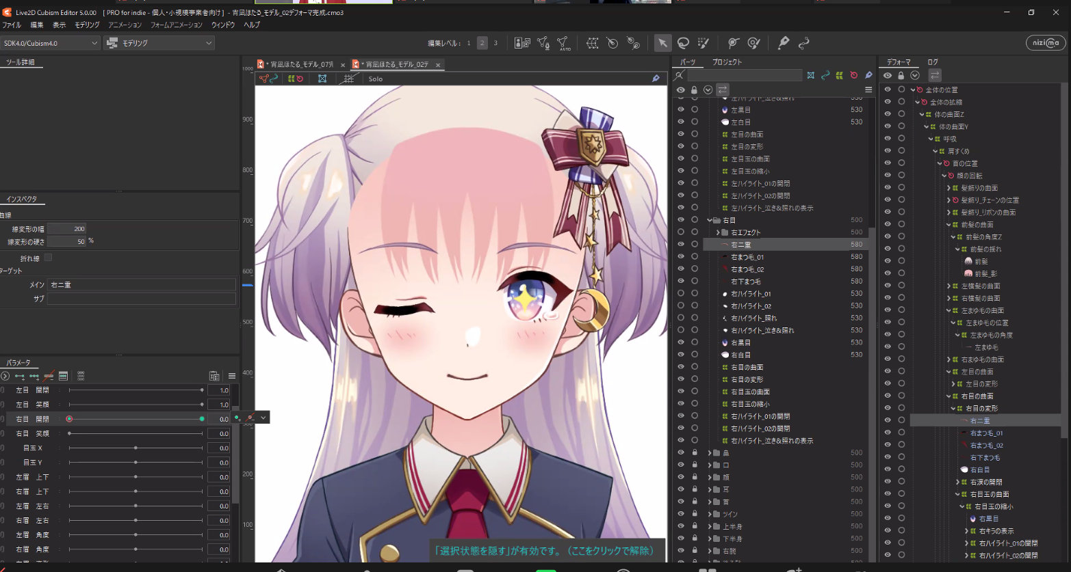1071x572 pixels.
Task: Open the ヘルプ menu
Action: click(252, 25)
